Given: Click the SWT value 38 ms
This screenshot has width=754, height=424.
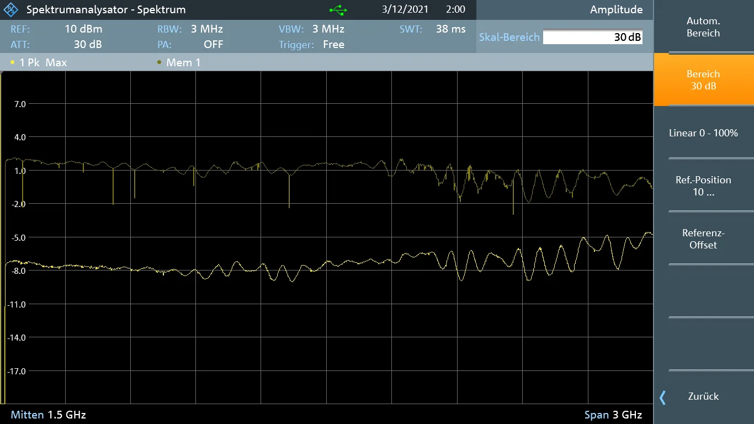Looking at the screenshot, I should [x=450, y=29].
